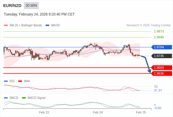The height and width of the screenshot is (117, 173).
Task: Click the Feb 25 date axis label
Action: click(141, 112)
